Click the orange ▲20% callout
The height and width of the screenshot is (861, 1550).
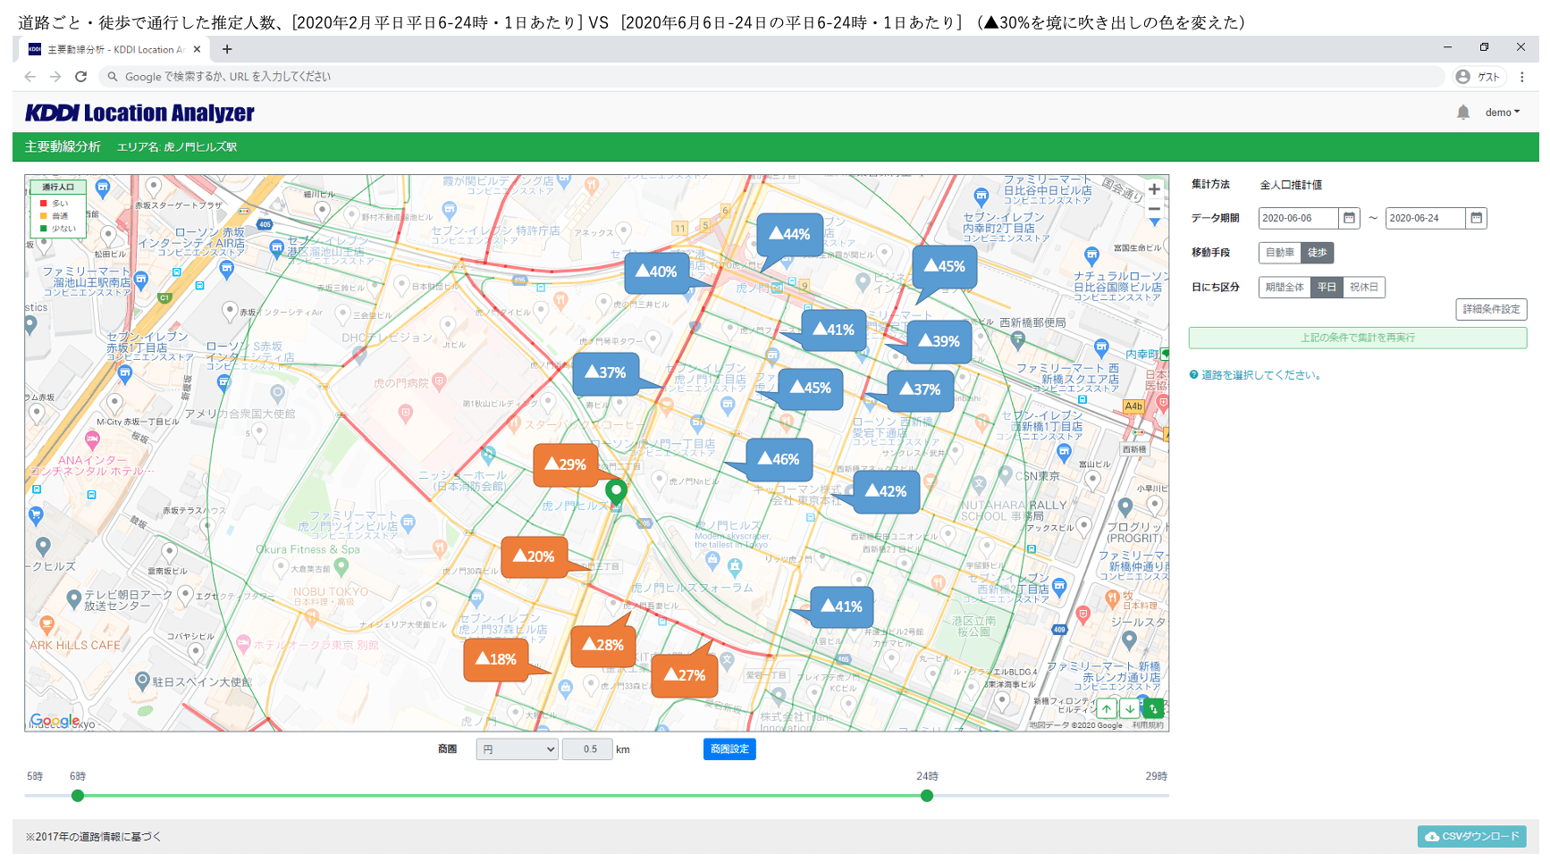534,556
